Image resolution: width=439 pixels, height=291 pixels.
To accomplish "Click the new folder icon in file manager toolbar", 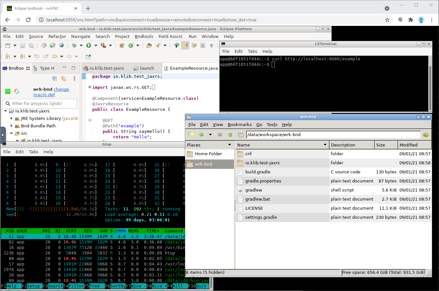I will (x=191, y=135).
